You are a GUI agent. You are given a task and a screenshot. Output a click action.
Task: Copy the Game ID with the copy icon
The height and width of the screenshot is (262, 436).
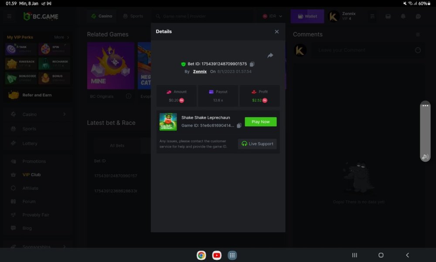pos(240,125)
